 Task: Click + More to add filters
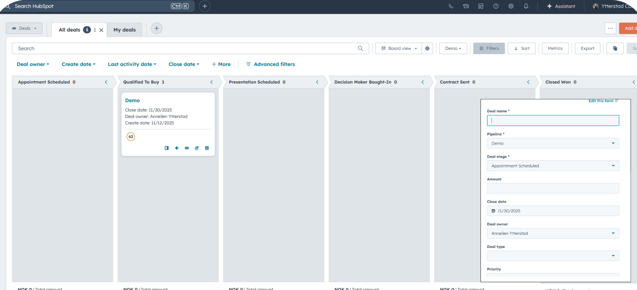pos(221,64)
